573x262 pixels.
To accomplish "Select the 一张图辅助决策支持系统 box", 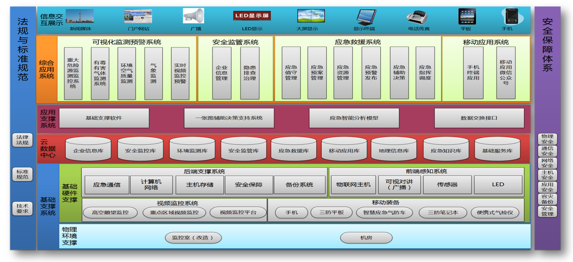I will 229,118.
